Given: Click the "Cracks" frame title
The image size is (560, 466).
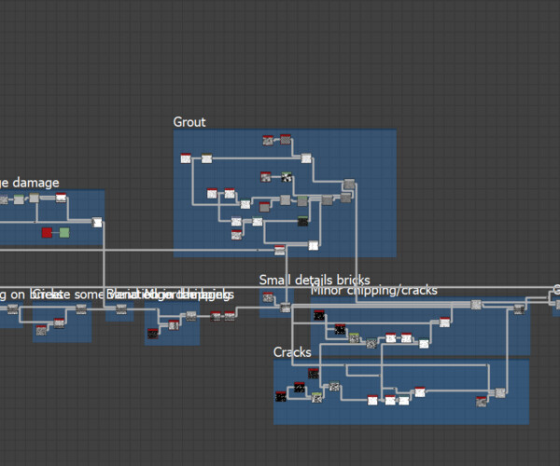Looking at the screenshot, I should pos(292,352).
